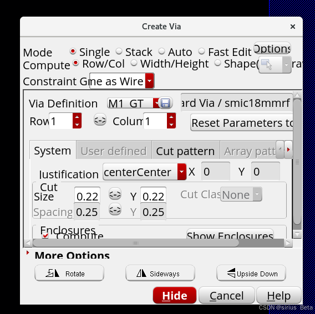
Task: Click the Cancel button
Action: coord(227,295)
